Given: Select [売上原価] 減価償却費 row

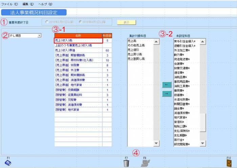Looking at the screenshot, I should 83,80.
